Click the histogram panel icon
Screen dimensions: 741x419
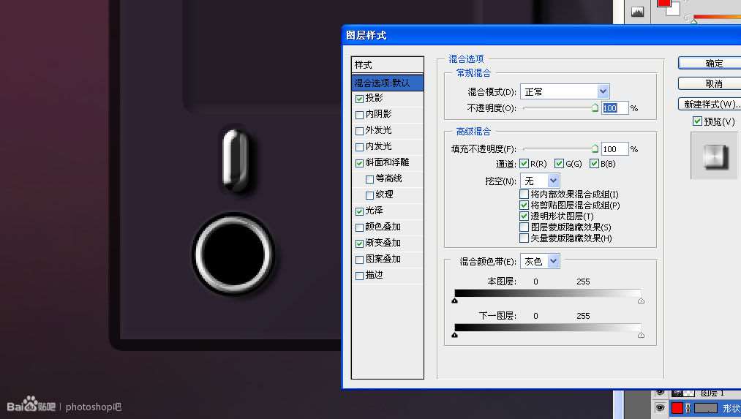(x=637, y=12)
